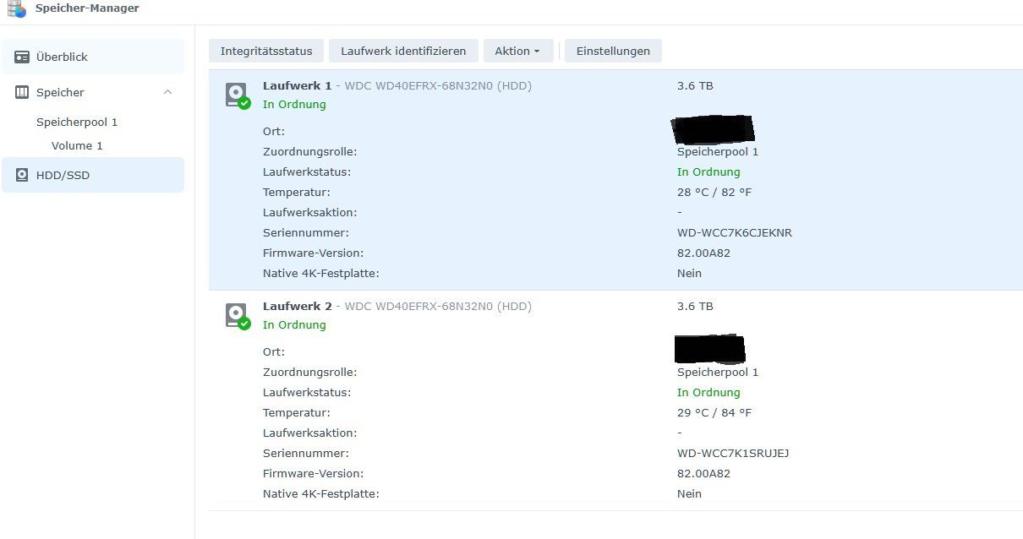Image resolution: width=1023 pixels, height=539 pixels.
Task: Click serial number WD-WCC7K1SRUJEJ
Action: pos(733,453)
